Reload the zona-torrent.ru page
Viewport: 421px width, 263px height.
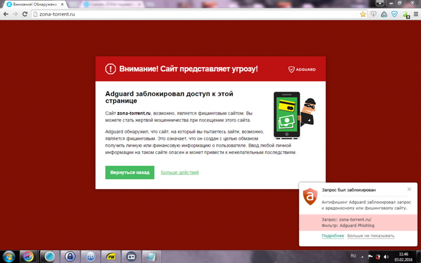click(25, 14)
